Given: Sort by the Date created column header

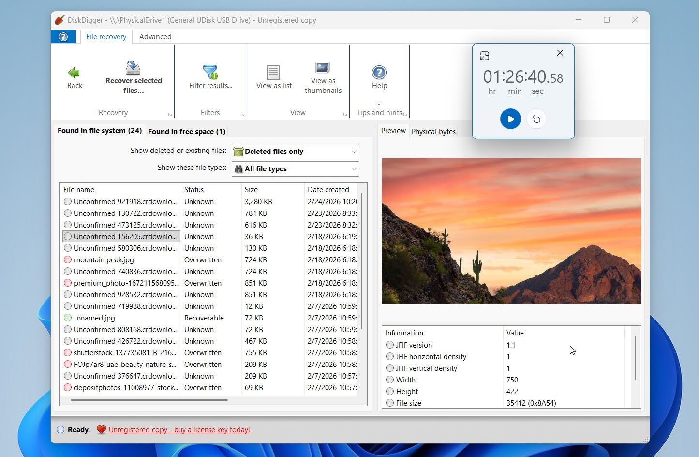Looking at the screenshot, I should (331, 190).
